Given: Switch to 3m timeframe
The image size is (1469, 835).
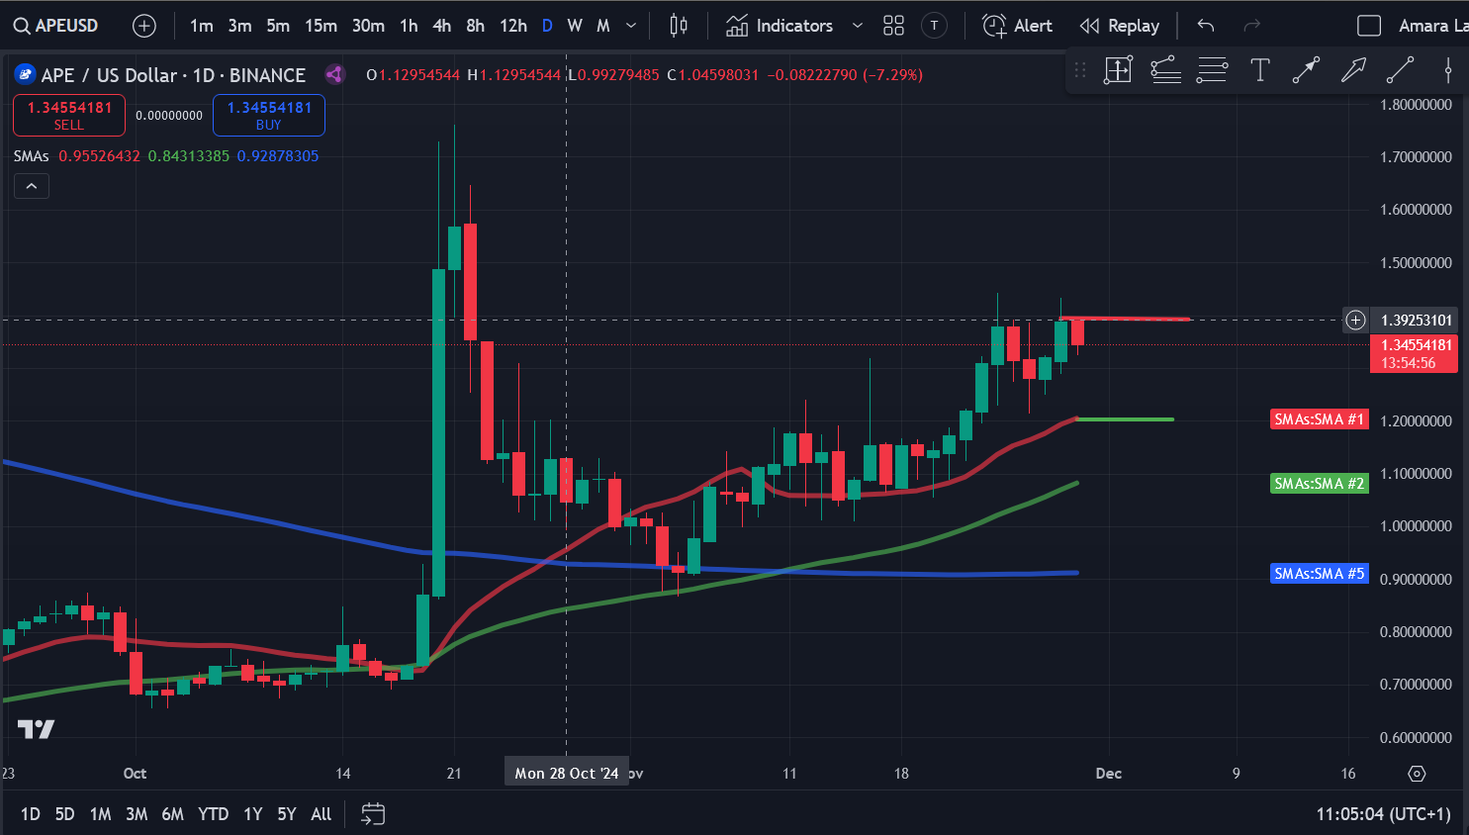Looking at the screenshot, I should [240, 26].
